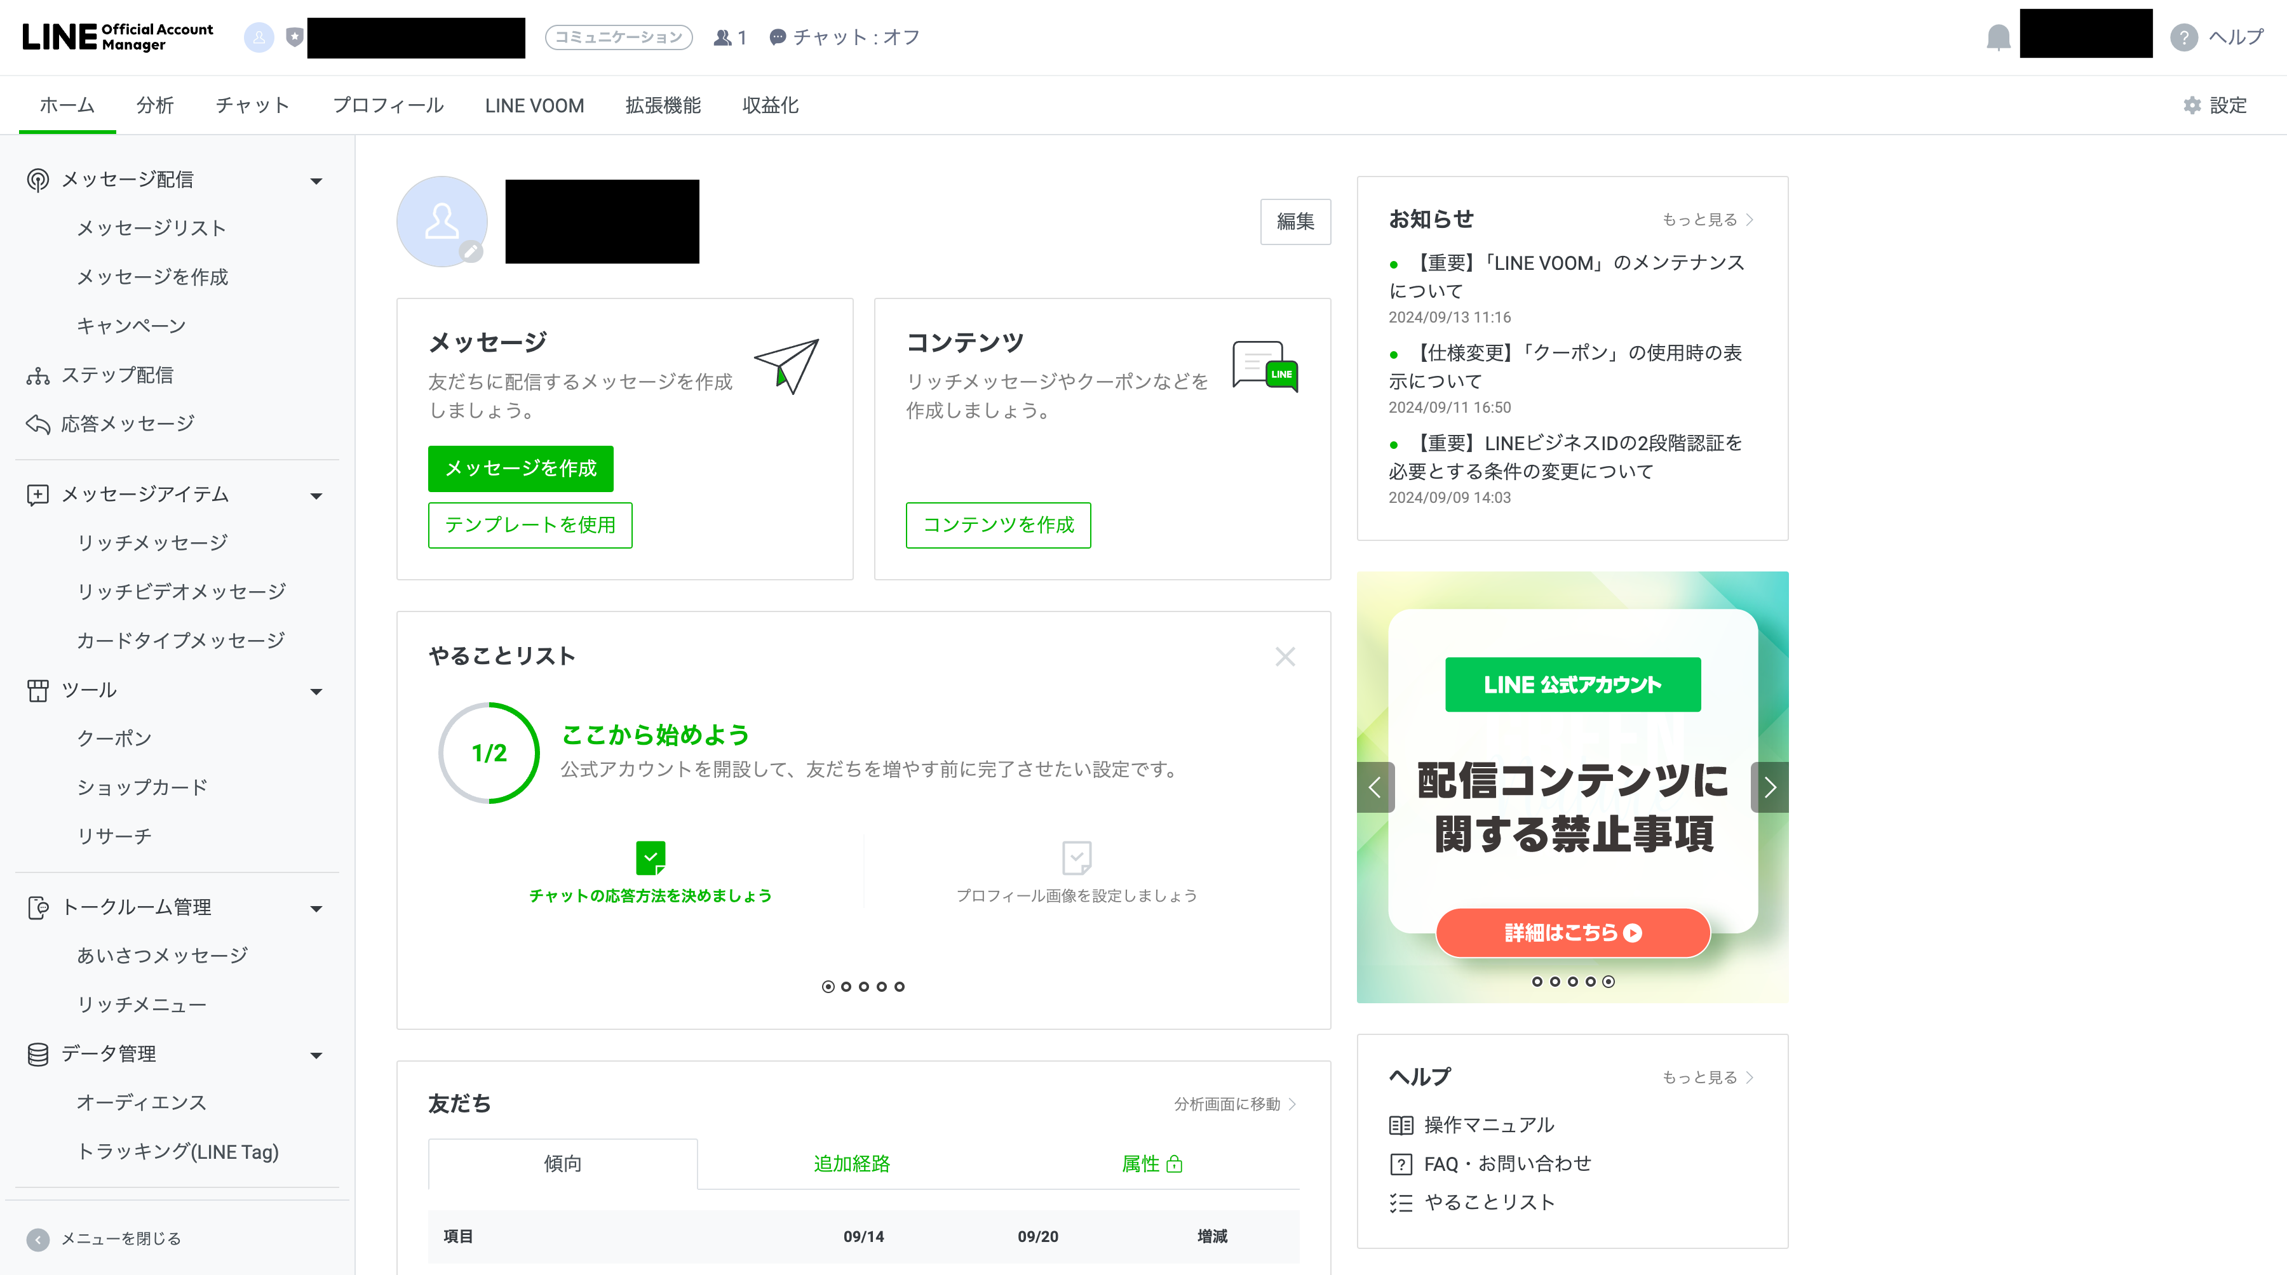Open settings via the gear icon
Image resolution: width=2287 pixels, height=1275 pixels.
point(2192,105)
